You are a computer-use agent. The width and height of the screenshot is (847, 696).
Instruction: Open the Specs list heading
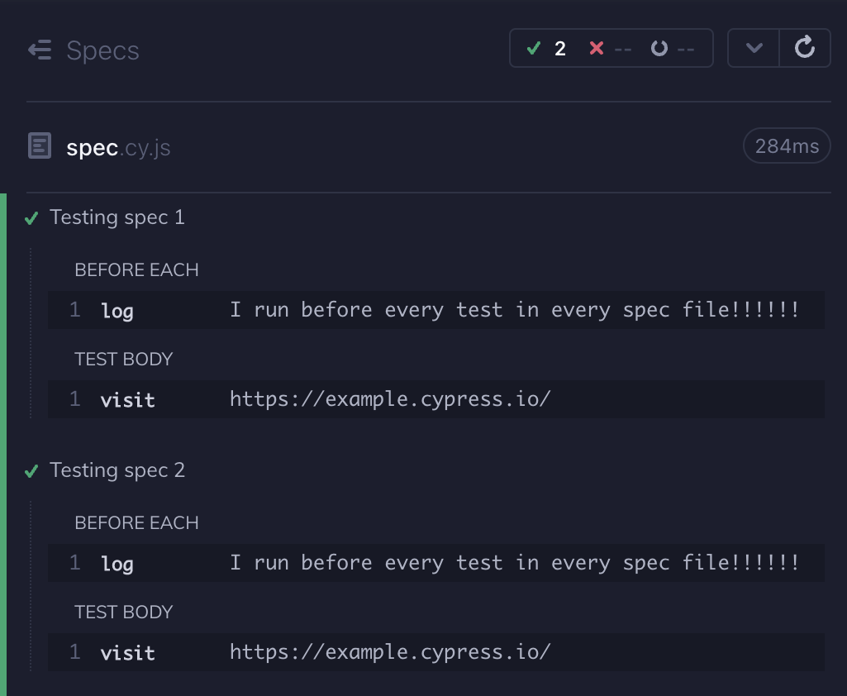tap(103, 50)
